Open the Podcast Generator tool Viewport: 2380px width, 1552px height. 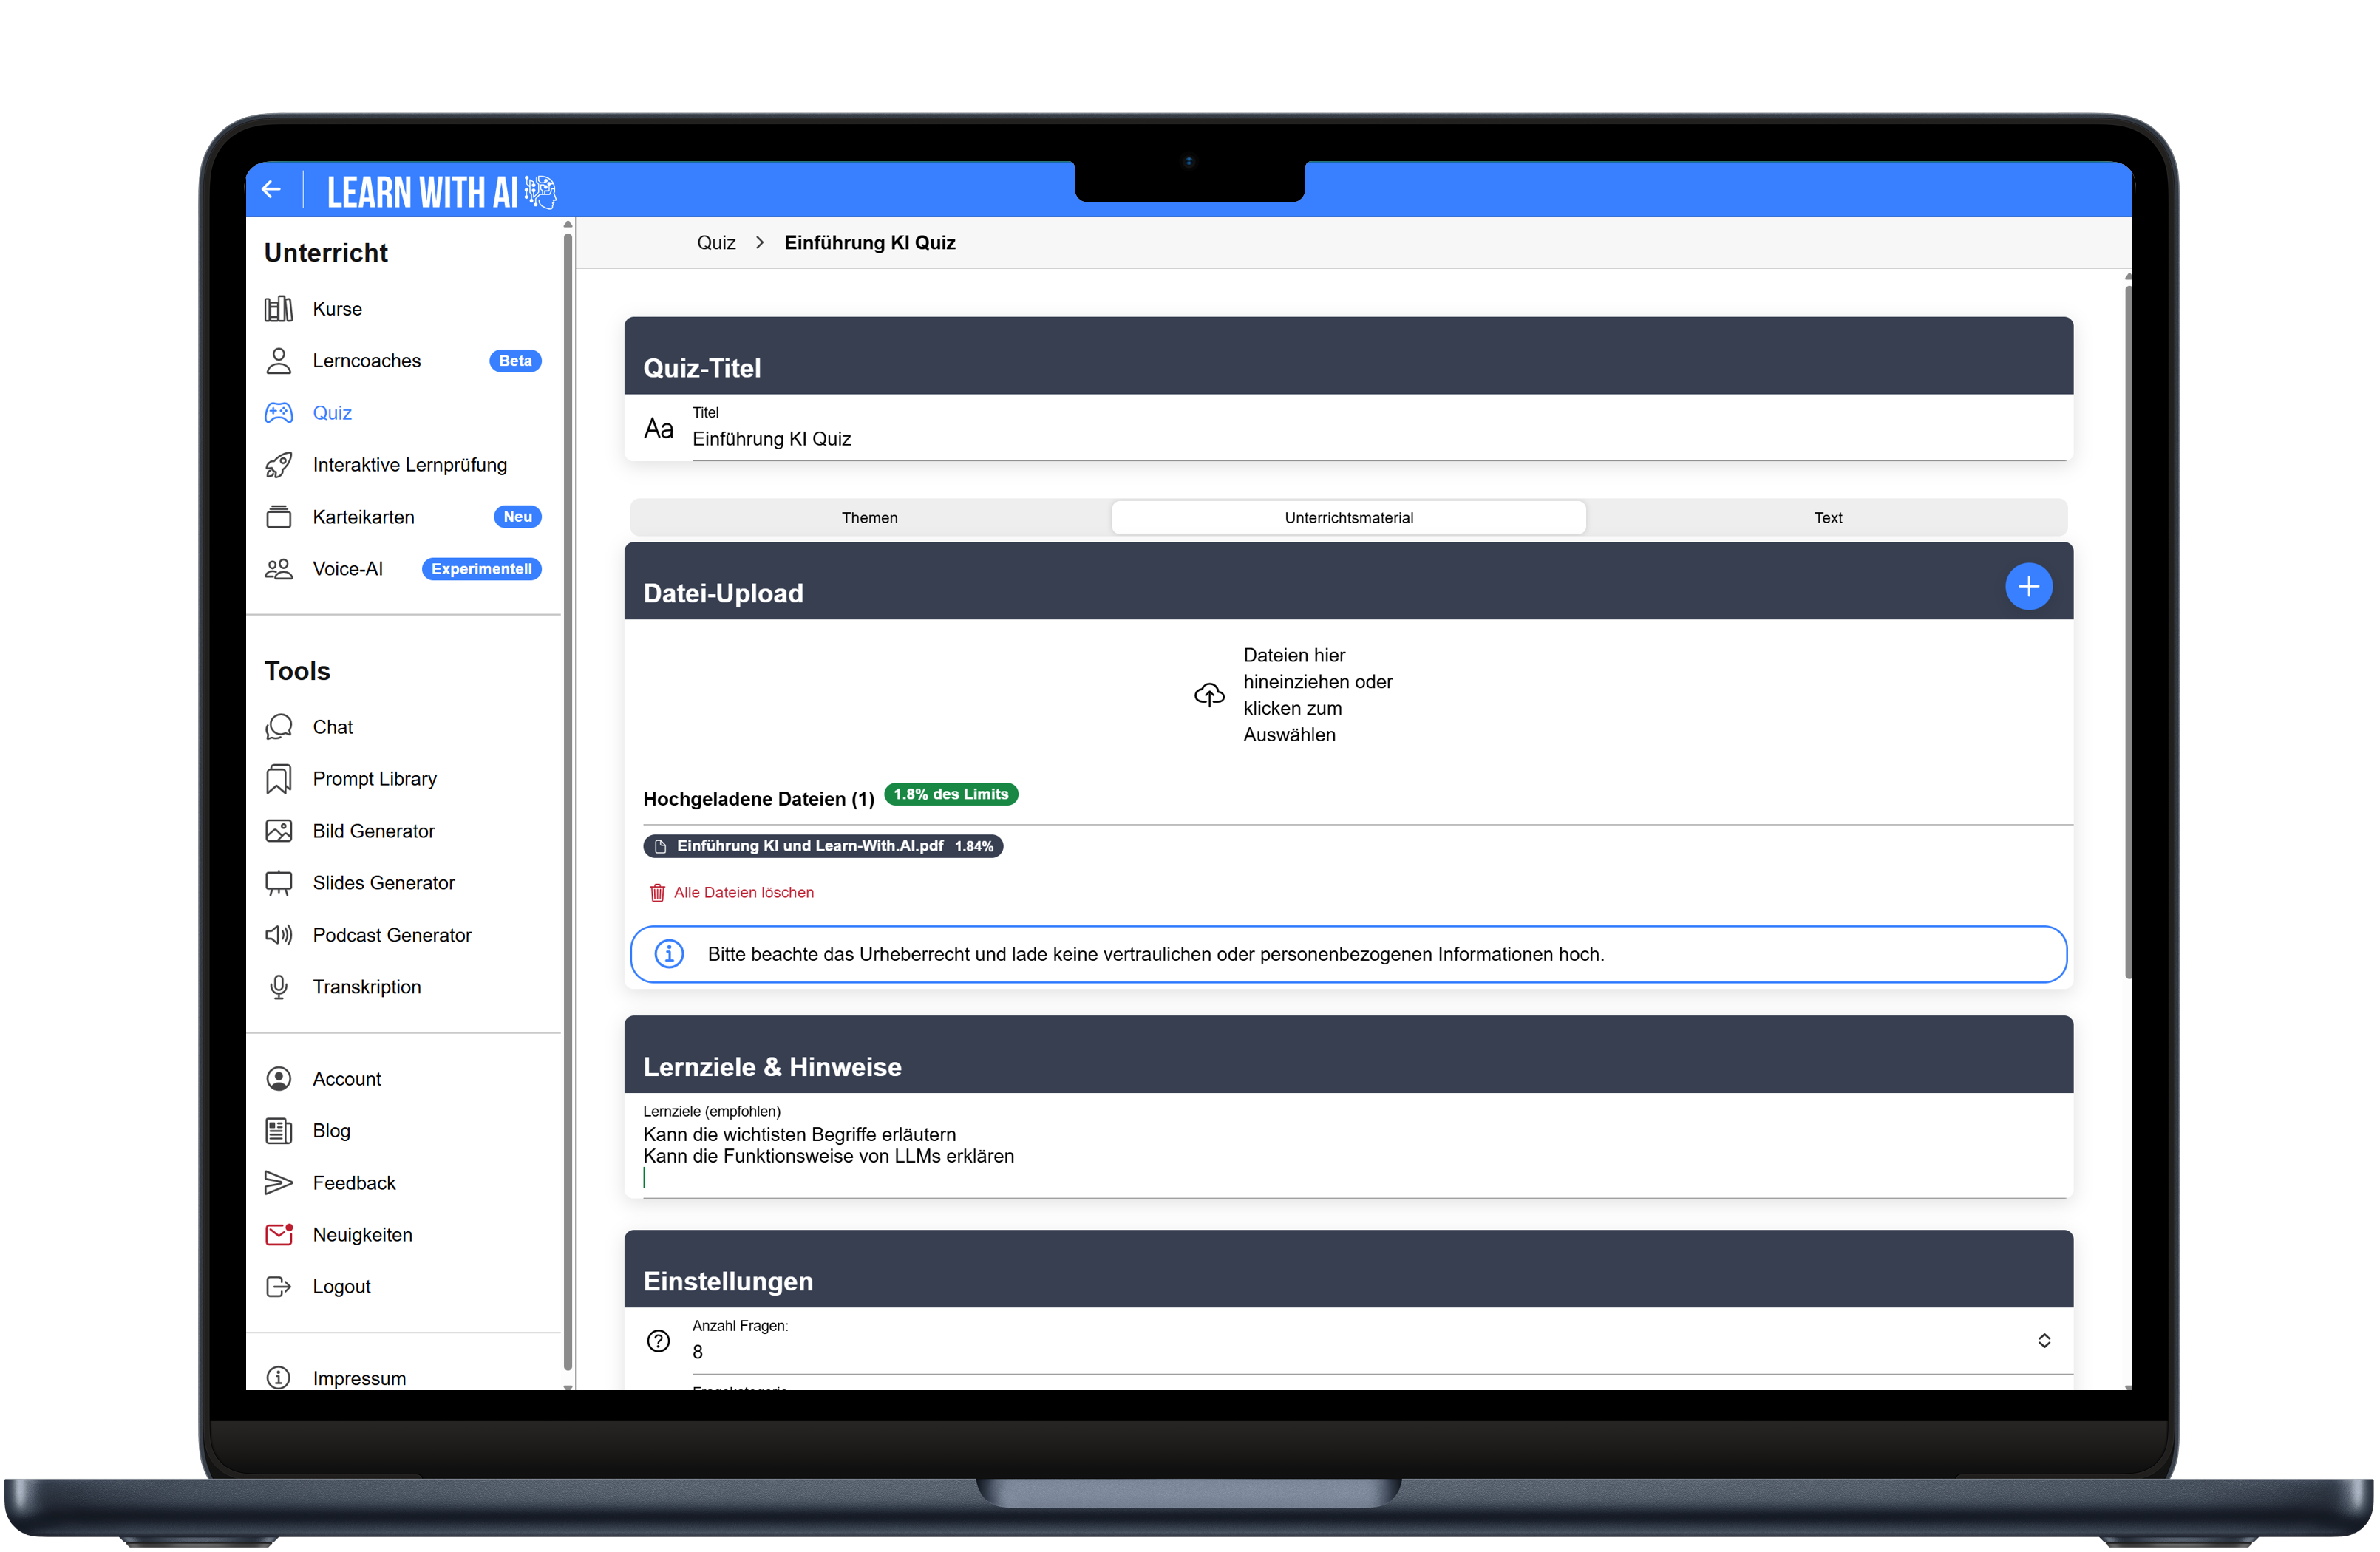pos(391,935)
